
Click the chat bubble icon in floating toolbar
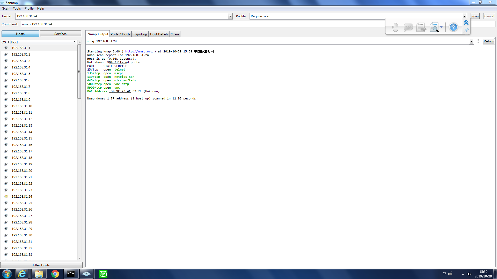pyautogui.click(x=408, y=27)
